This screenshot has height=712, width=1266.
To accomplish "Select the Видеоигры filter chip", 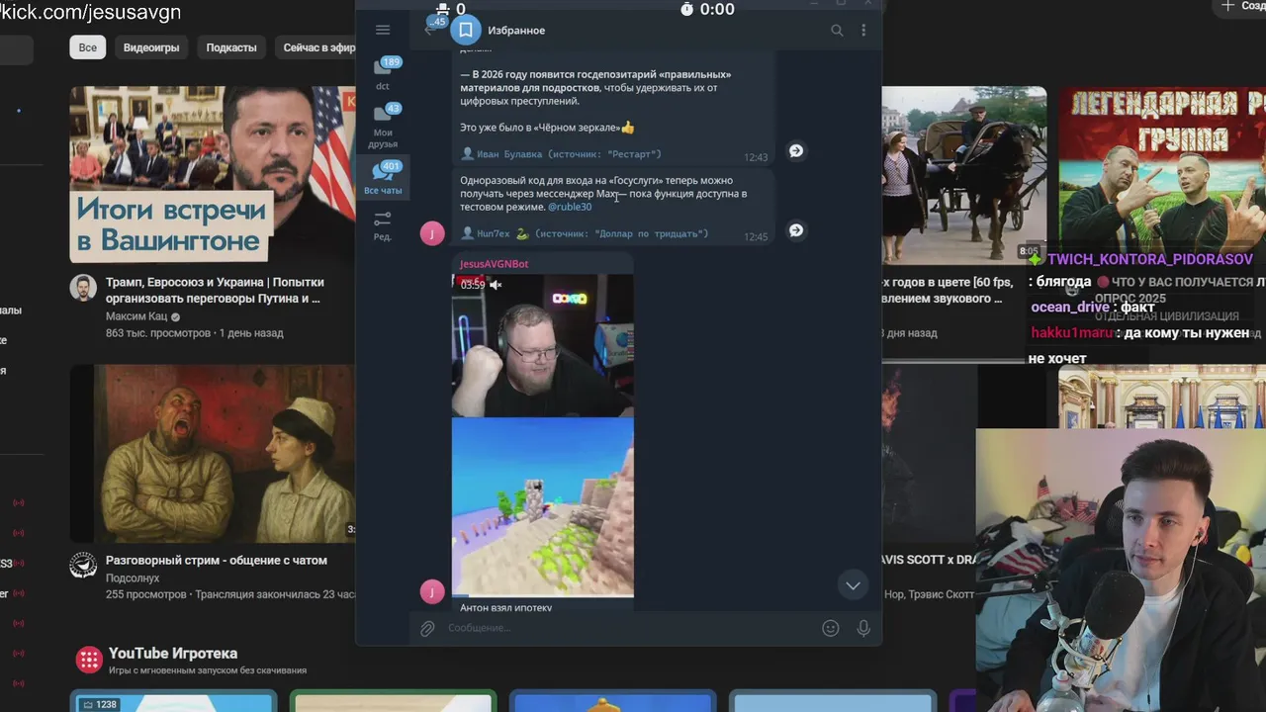I will pyautogui.click(x=151, y=47).
